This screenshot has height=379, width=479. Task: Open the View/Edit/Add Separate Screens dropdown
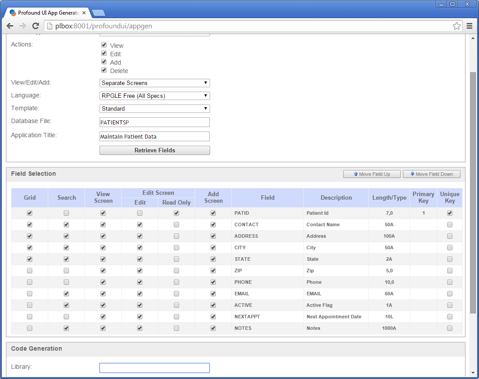click(x=154, y=83)
